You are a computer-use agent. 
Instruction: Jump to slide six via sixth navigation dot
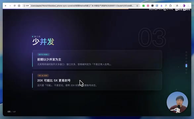click(186, 70)
